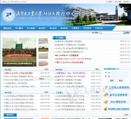Open 学员风采 navigation menu item
The height and width of the screenshot is (119, 131).
tap(87, 28)
